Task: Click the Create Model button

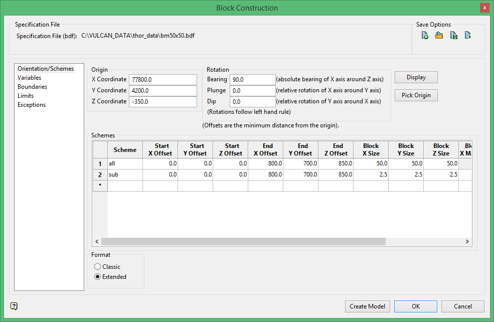Action: point(367,306)
